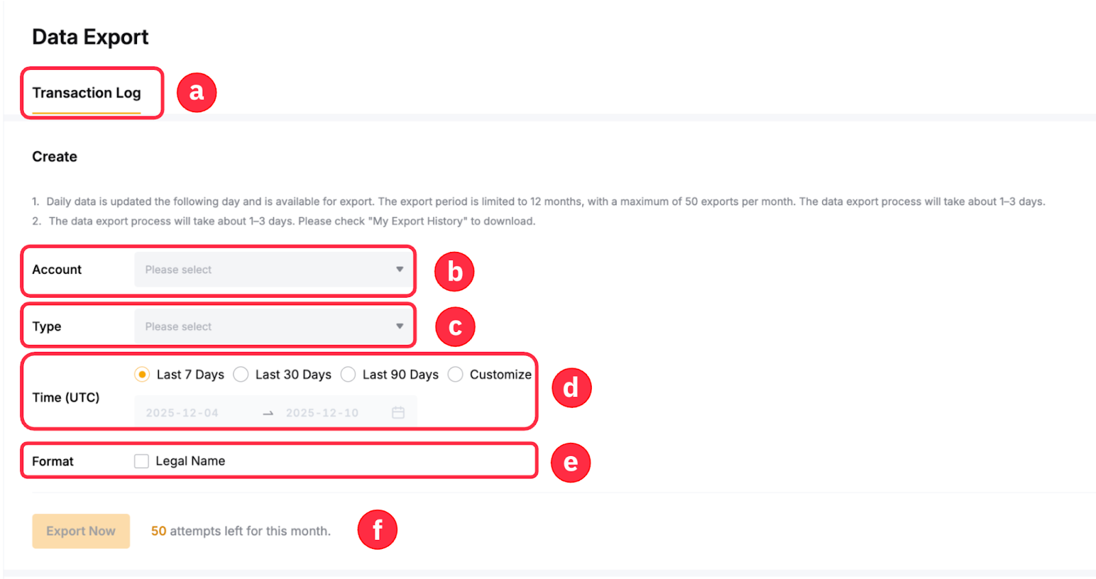Pick the Last 90 Days time range
Screen dimensions: 1096x579
(348, 374)
